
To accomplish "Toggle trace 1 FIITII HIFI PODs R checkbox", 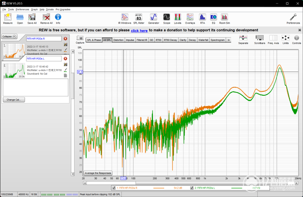I will pyautogui.click(x=114, y=188).
